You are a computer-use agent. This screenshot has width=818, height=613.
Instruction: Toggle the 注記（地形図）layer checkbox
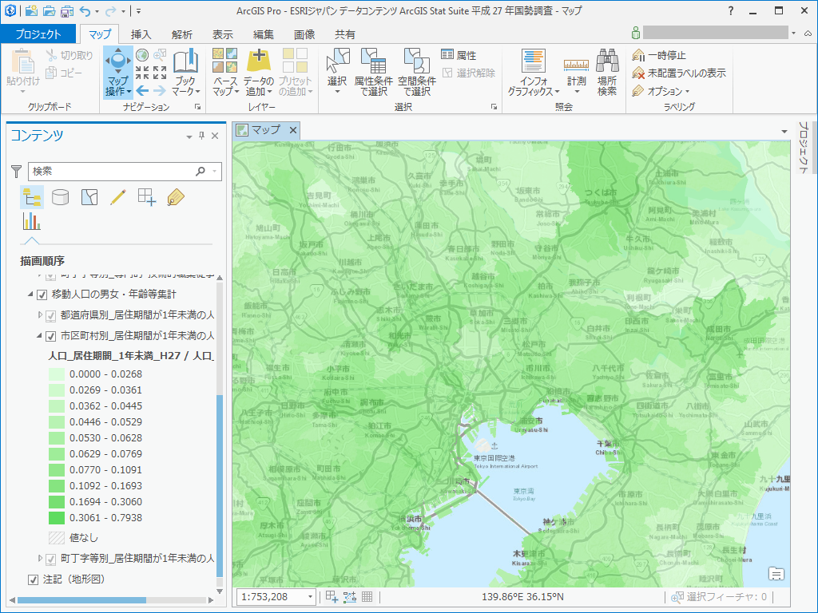33,579
